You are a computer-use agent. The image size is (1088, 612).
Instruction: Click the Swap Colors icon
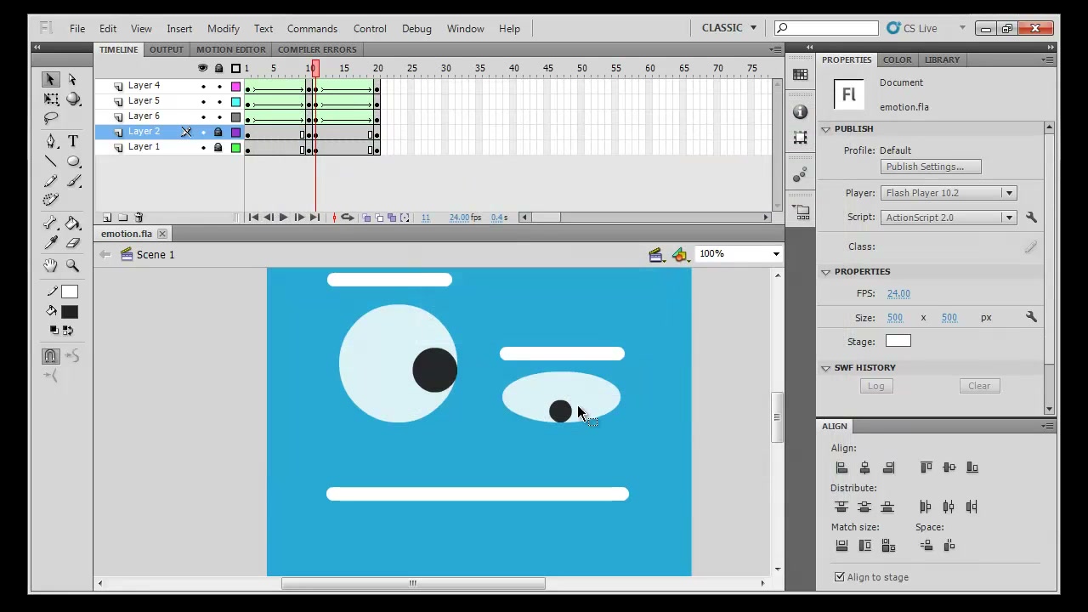click(66, 330)
